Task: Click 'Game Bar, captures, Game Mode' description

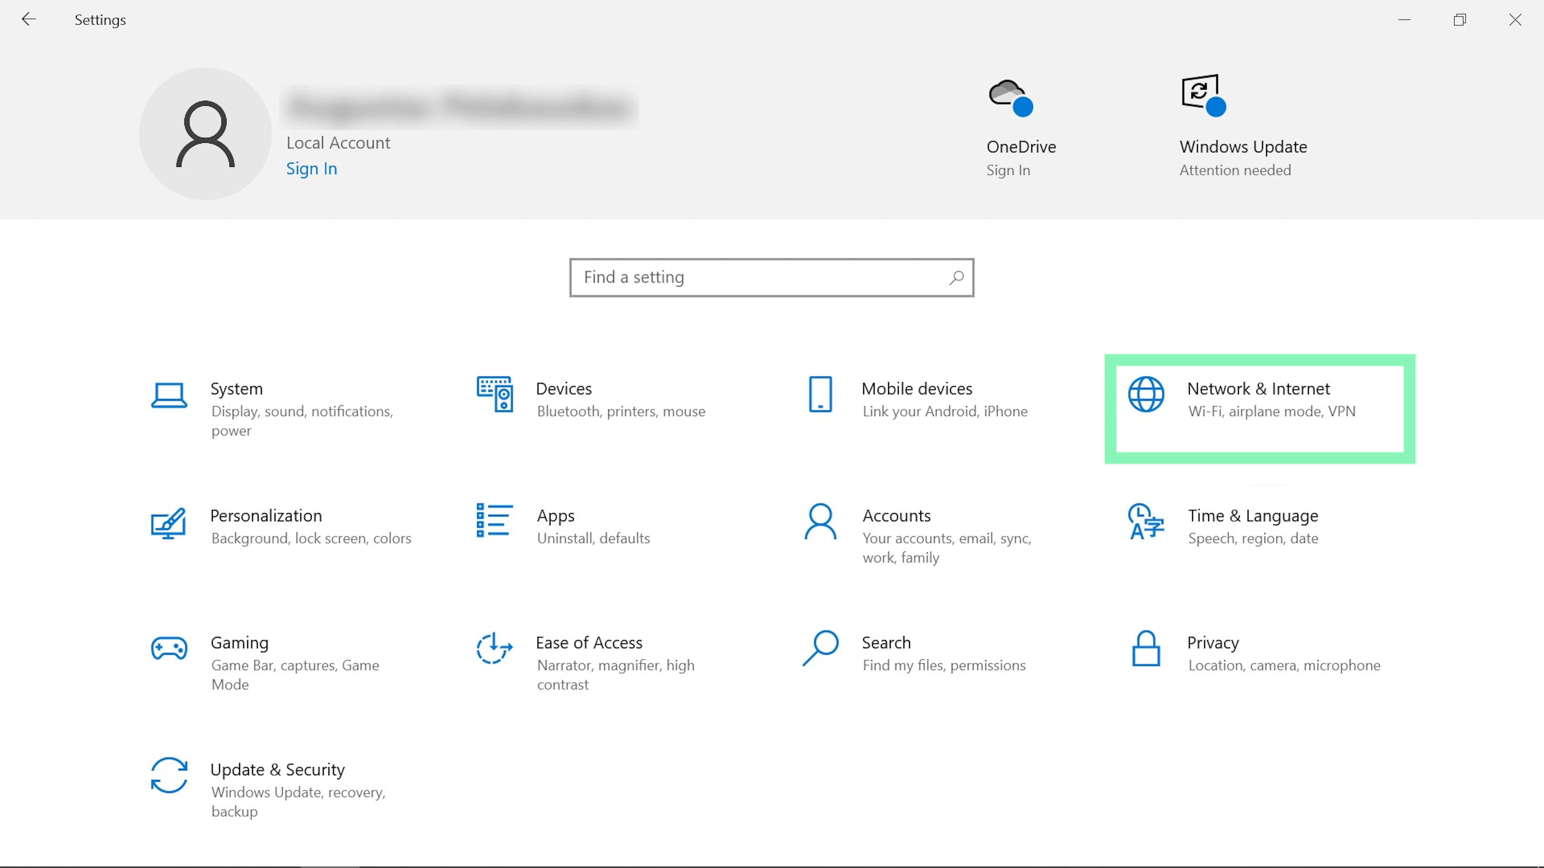Action: (295, 675)
